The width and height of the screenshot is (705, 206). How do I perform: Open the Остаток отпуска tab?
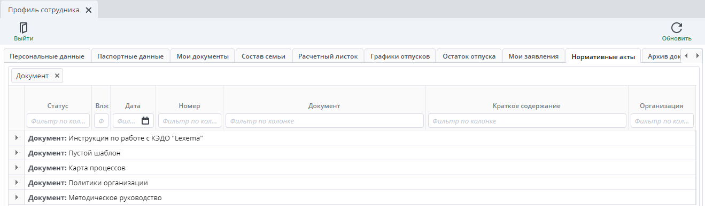coord(469,56)
